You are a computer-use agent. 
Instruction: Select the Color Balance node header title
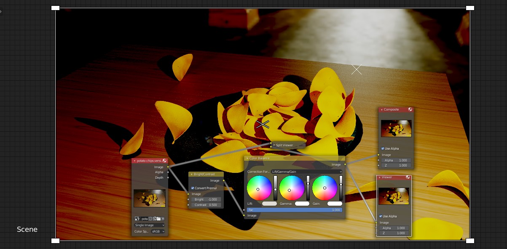tap(259, 159)
